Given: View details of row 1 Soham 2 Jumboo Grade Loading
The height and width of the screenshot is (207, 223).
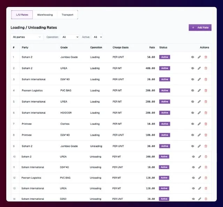Looking at the screenshot, I should pos(193,57).
